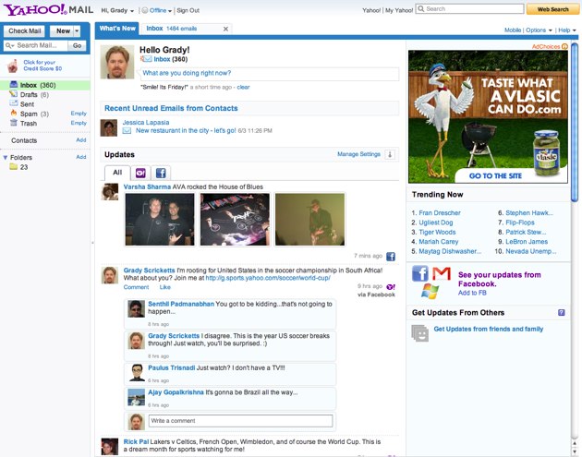The height and width of the screenshot is (457, 582).
Task: Click the Gmail icon in updates promo
Action: (x=442, y=274)
